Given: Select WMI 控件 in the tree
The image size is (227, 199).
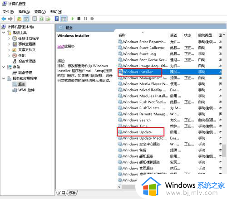Looking at the screenshot, I should (26, 90).
